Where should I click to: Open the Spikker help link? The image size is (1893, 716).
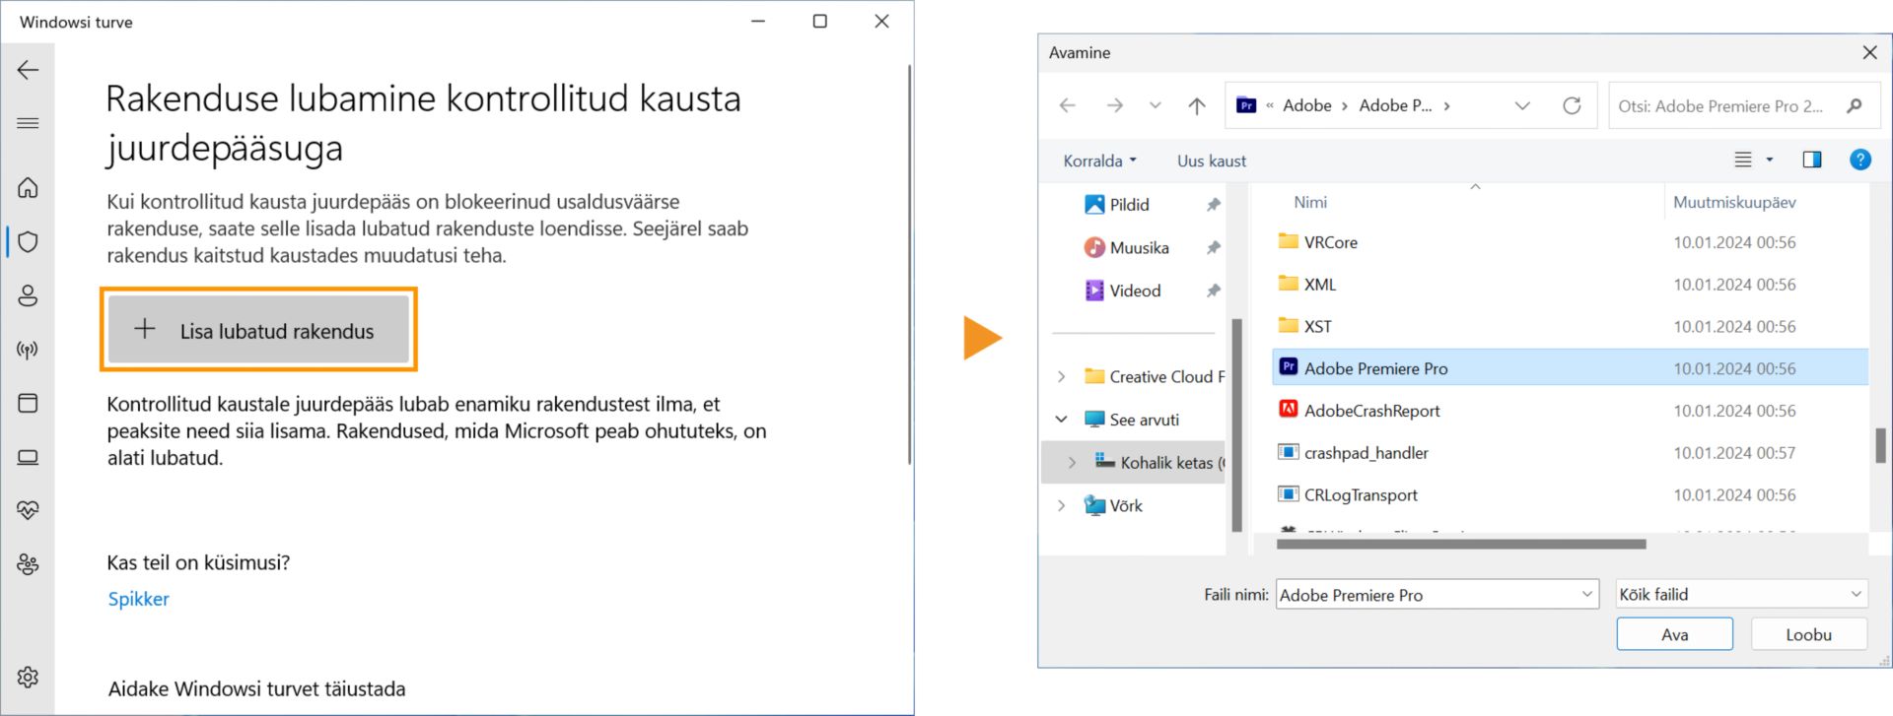point(139,599)
